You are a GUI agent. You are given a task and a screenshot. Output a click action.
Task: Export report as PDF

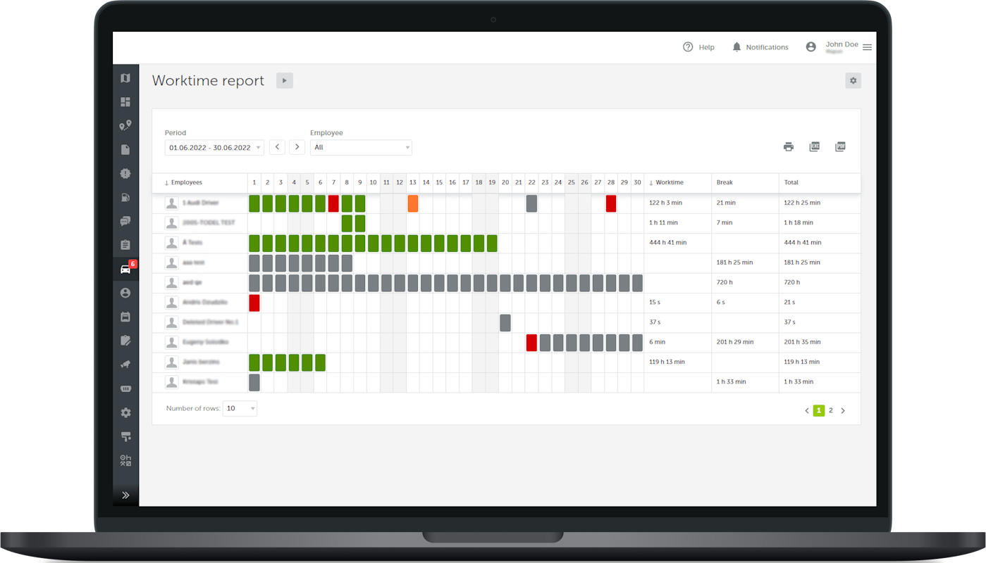(x=839, y=147)
